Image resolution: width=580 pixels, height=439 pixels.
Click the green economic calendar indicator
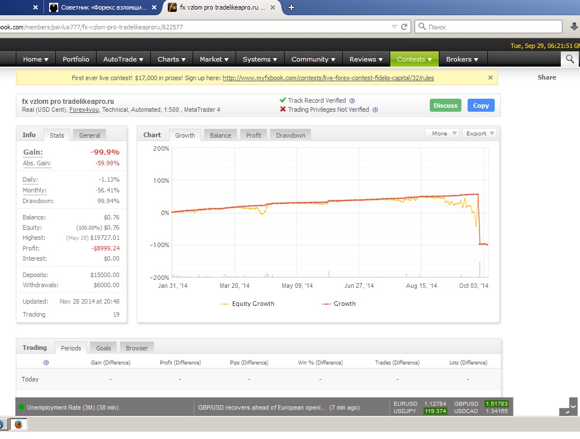point(21,407)
